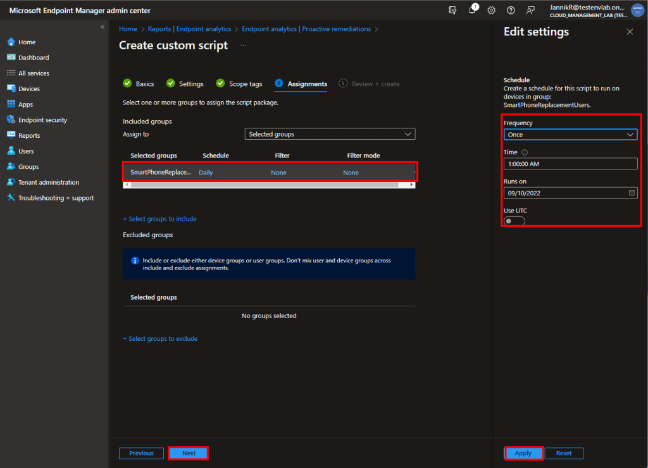
Task: Click the horizontal scrollbar under selected groups
Action: pos(263,185)
